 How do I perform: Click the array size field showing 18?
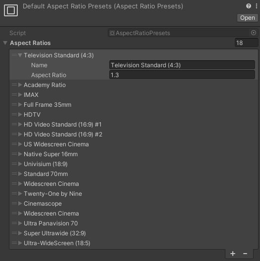pos(246,43)
